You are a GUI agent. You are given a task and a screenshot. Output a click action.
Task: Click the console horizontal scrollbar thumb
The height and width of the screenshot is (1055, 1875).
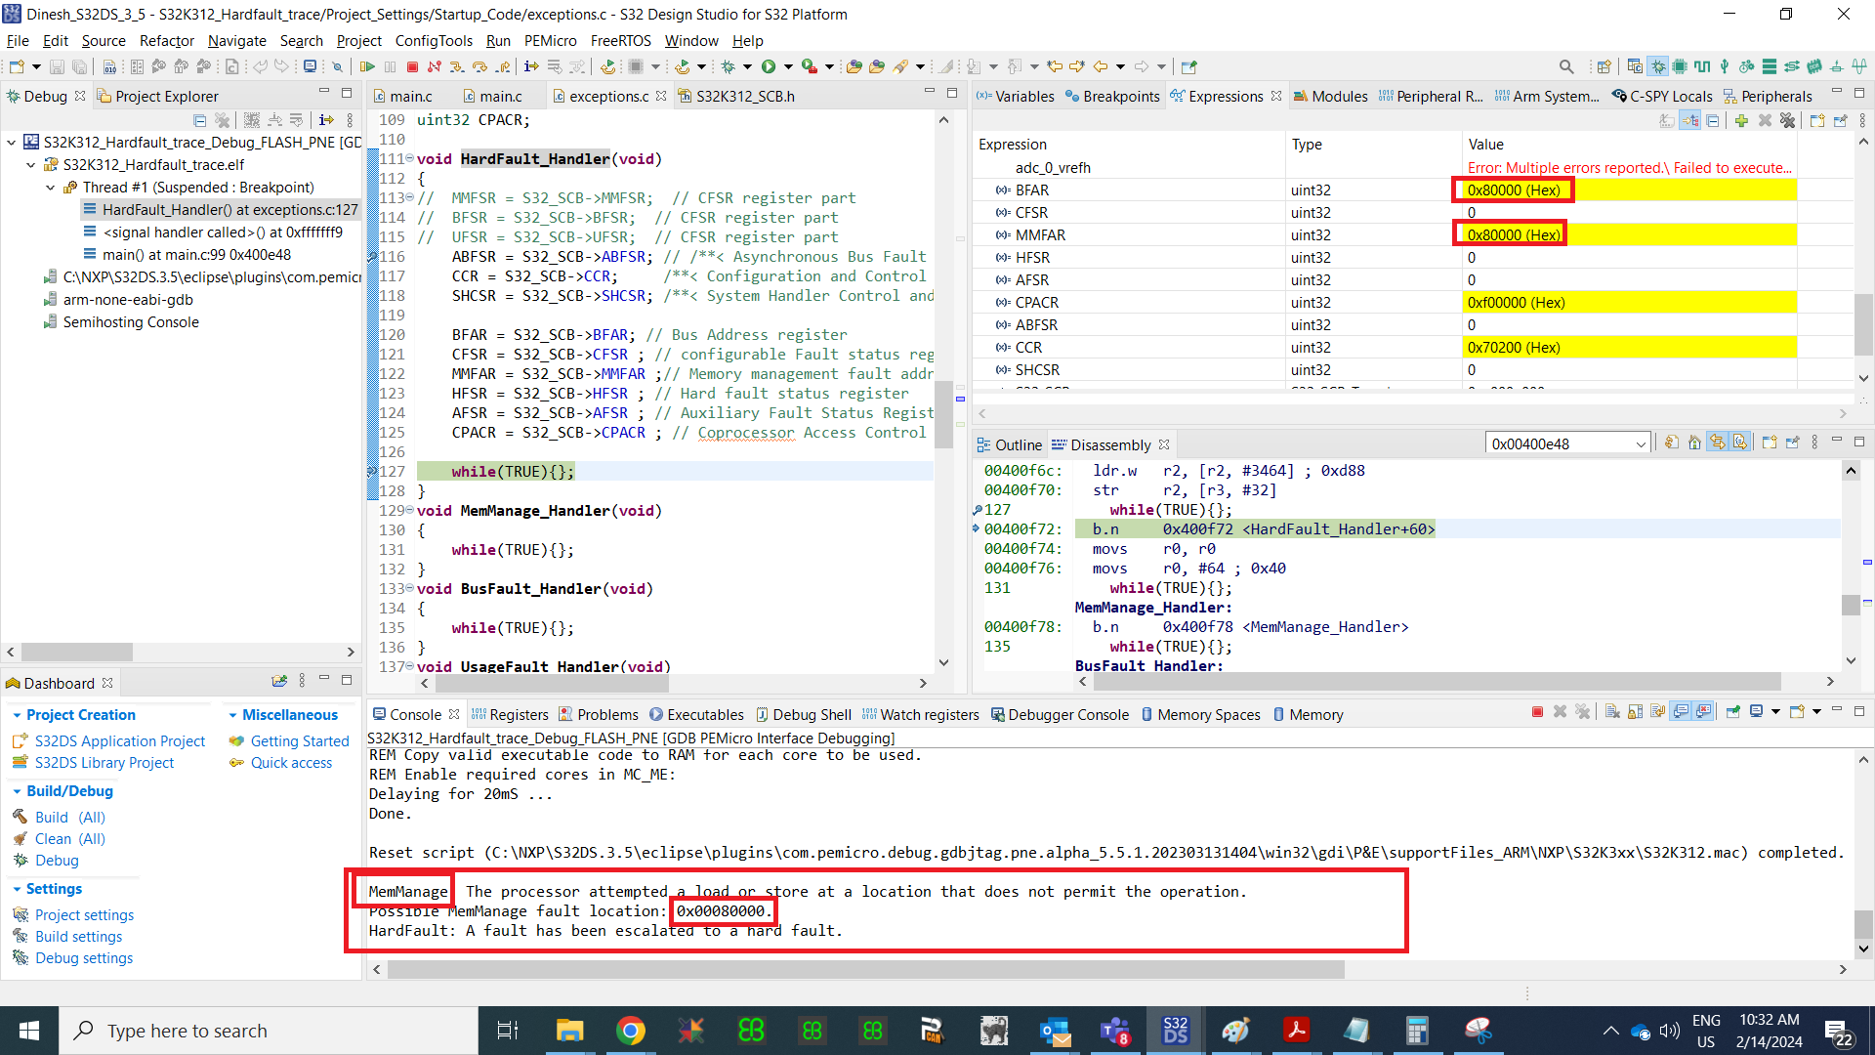(x=865, y=970)
